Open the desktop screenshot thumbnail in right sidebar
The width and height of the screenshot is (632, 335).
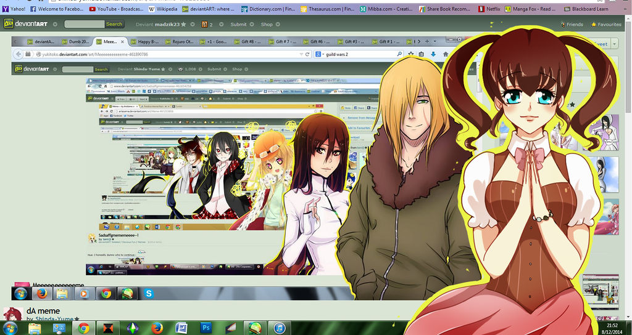click(x=601, y=292)
